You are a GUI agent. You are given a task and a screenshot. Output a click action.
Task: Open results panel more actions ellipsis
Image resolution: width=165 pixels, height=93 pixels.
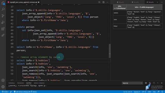[x=162, y=2]
